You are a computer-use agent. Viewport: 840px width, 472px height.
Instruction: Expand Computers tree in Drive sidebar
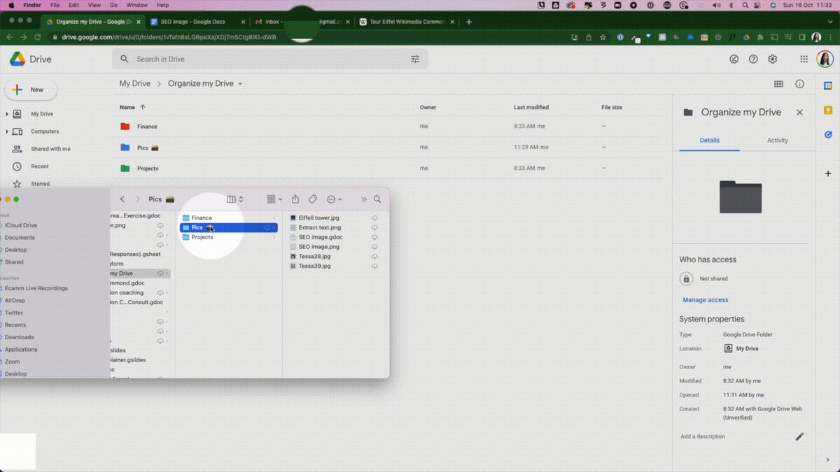coord(8,131)
